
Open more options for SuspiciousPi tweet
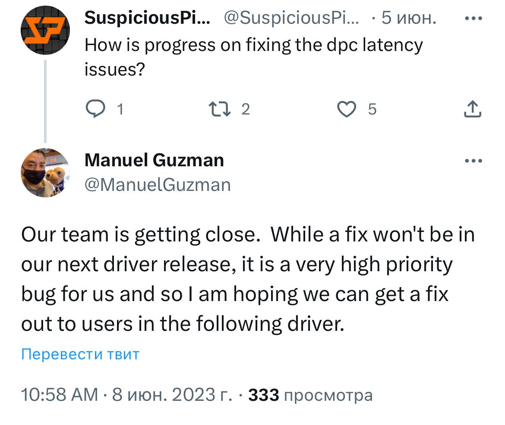[x=473, y=19]
